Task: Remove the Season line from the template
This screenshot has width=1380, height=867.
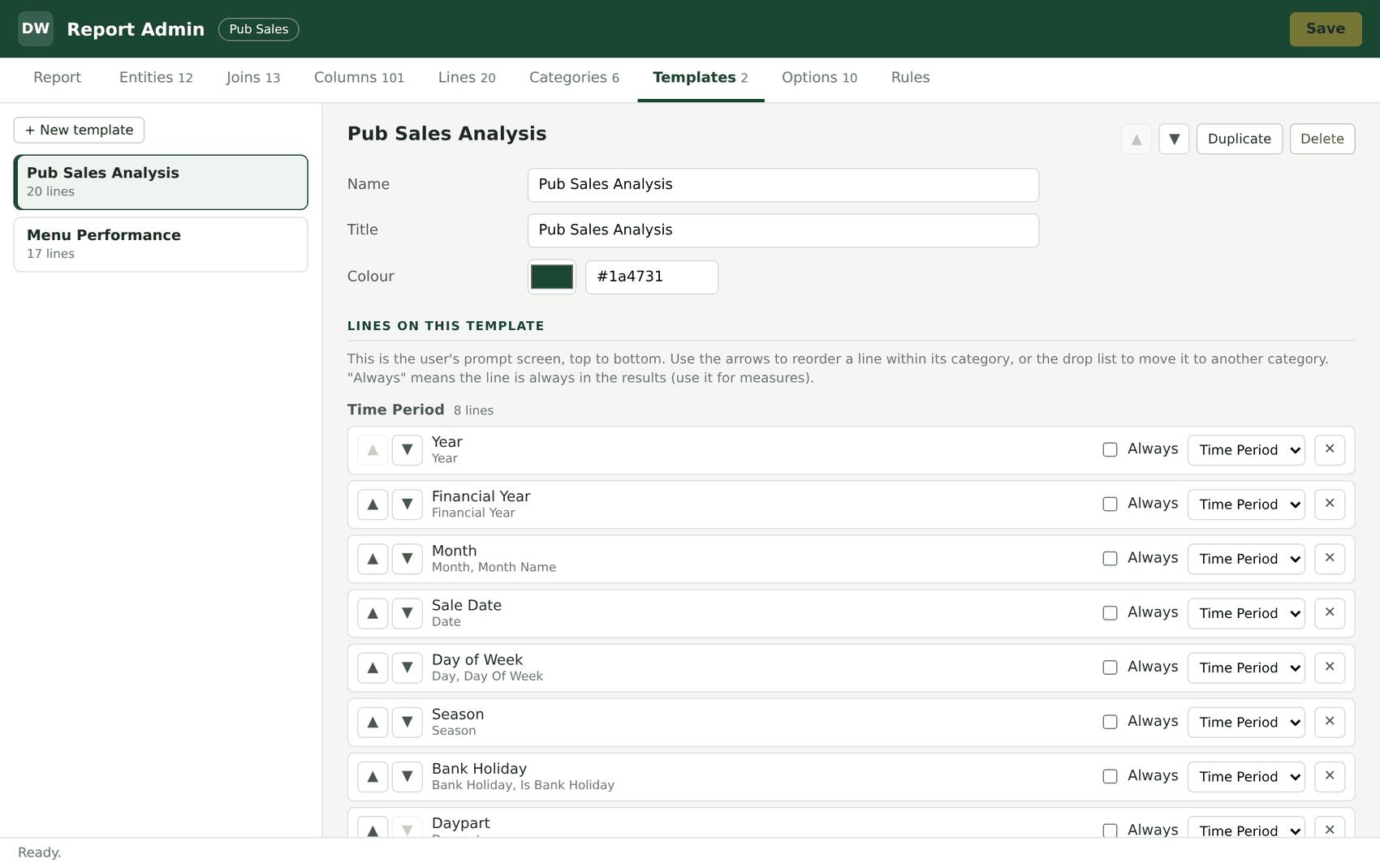Action: (1330, 722)
